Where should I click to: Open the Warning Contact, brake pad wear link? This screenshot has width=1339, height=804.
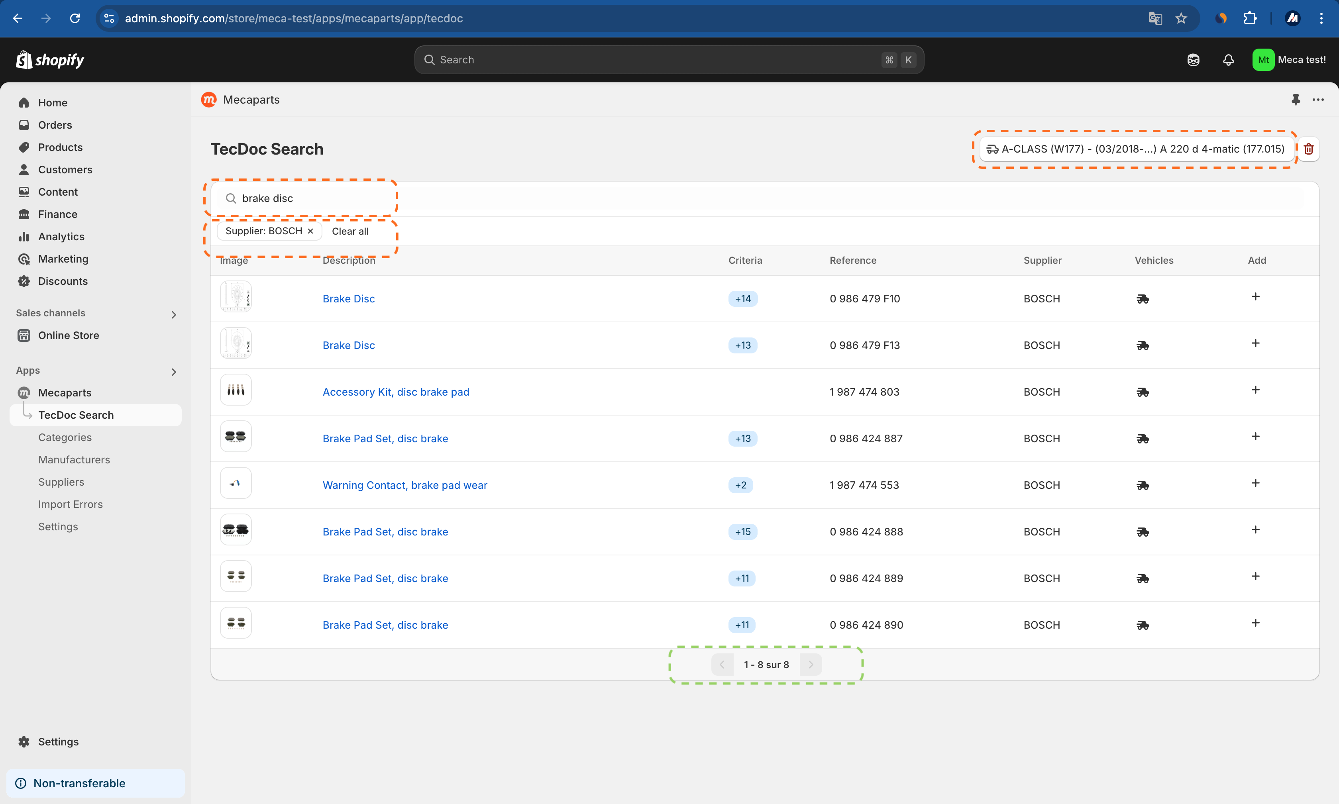click(405, 485)
